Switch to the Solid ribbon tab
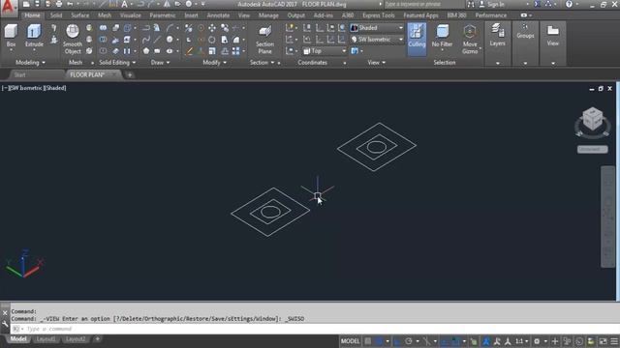The width and height of the screenshot is (620, 348). click(x=56, y=15)
